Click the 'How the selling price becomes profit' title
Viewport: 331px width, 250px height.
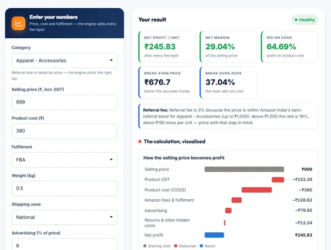coord(184,158)
